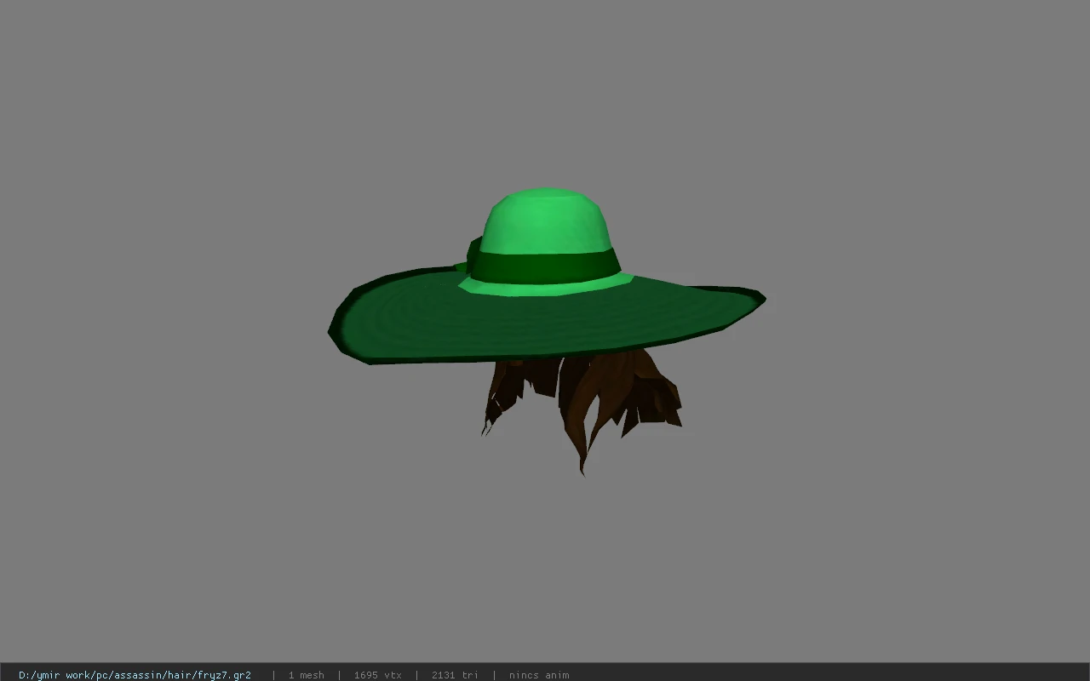Click the '2131 tri' triangle count
Image resolution: width=1090 pixels, height=681 pixels.
pyautogui.click(x=455, y=675)
